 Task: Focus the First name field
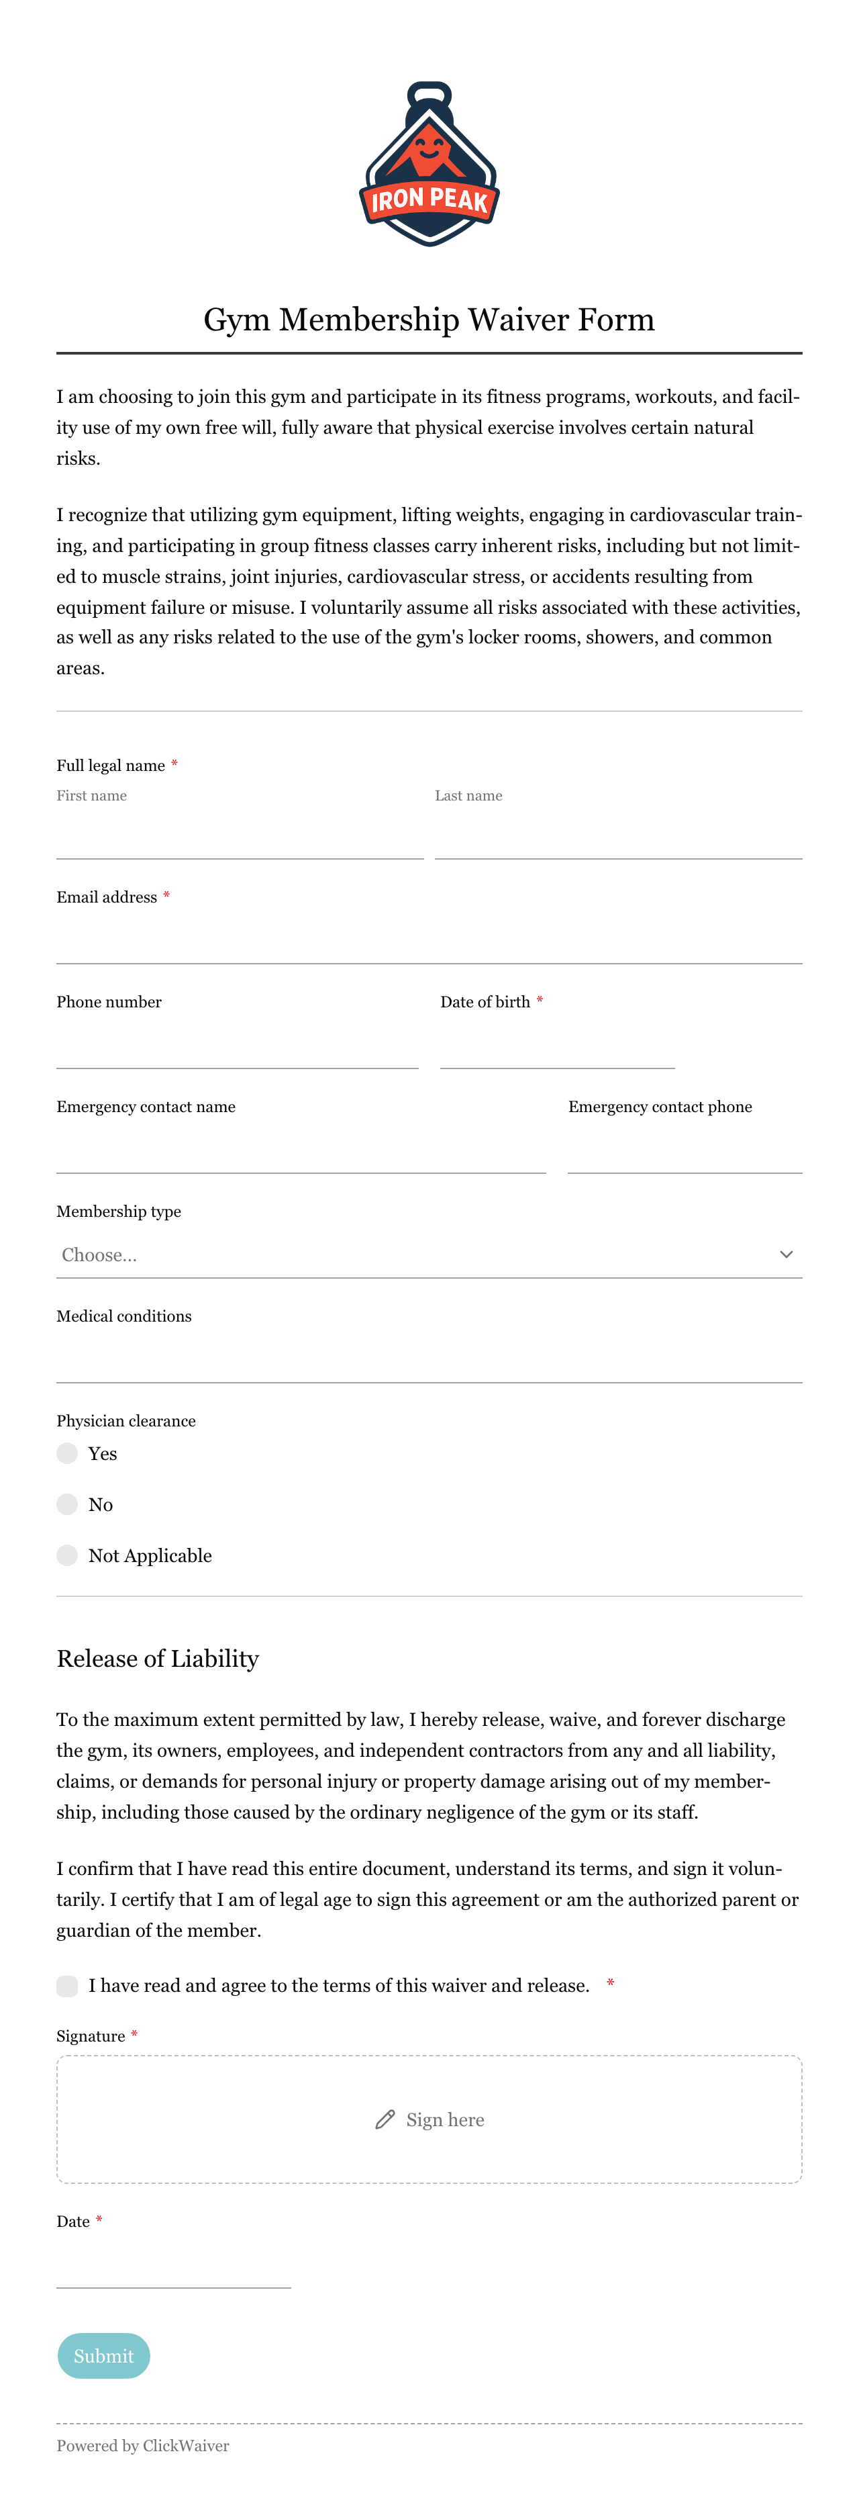tap(240, 835)
